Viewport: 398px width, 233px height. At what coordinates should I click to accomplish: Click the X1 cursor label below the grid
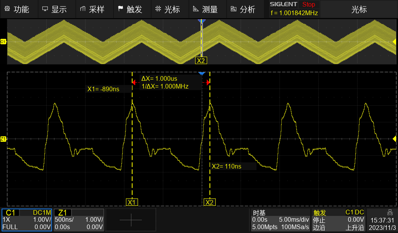132,202
